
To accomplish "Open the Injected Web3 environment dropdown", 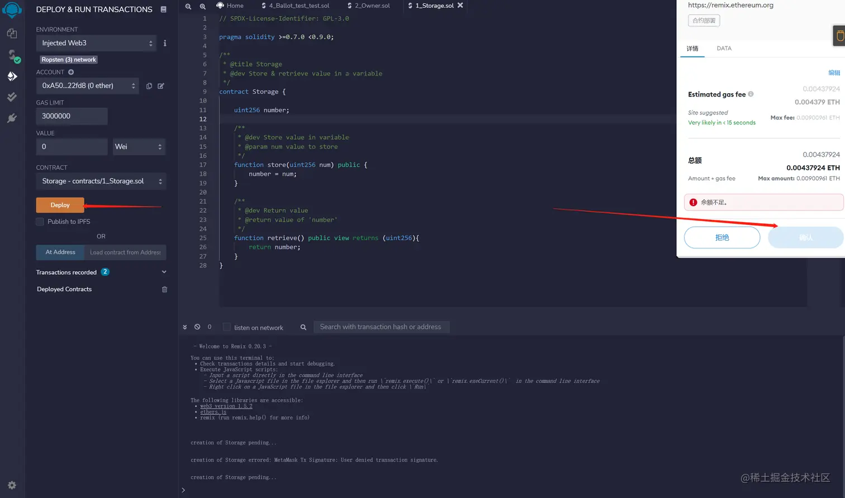I will (x=96, y=43).
